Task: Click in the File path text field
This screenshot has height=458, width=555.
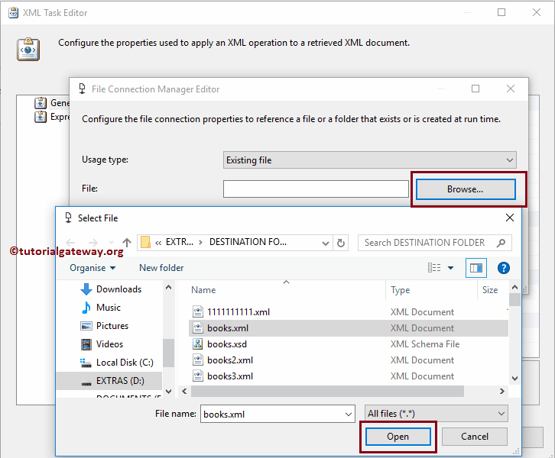Action: pyautogui.click(x=316, y=189)
